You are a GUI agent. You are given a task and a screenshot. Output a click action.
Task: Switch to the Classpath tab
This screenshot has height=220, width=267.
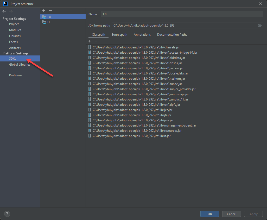coord(98,35)
